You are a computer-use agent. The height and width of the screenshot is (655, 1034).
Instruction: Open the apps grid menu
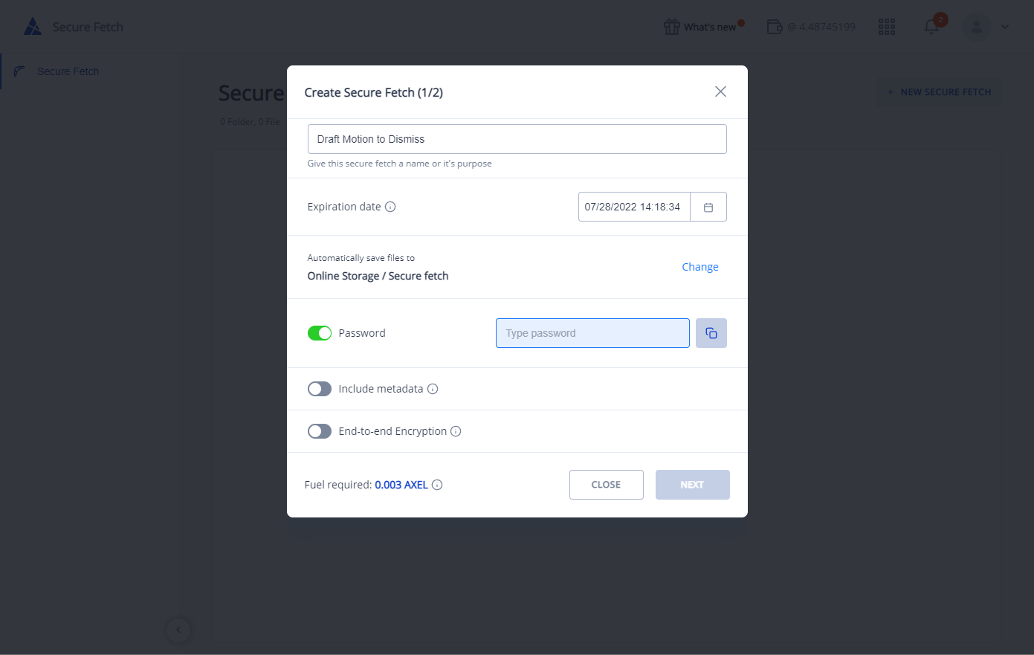887,27
